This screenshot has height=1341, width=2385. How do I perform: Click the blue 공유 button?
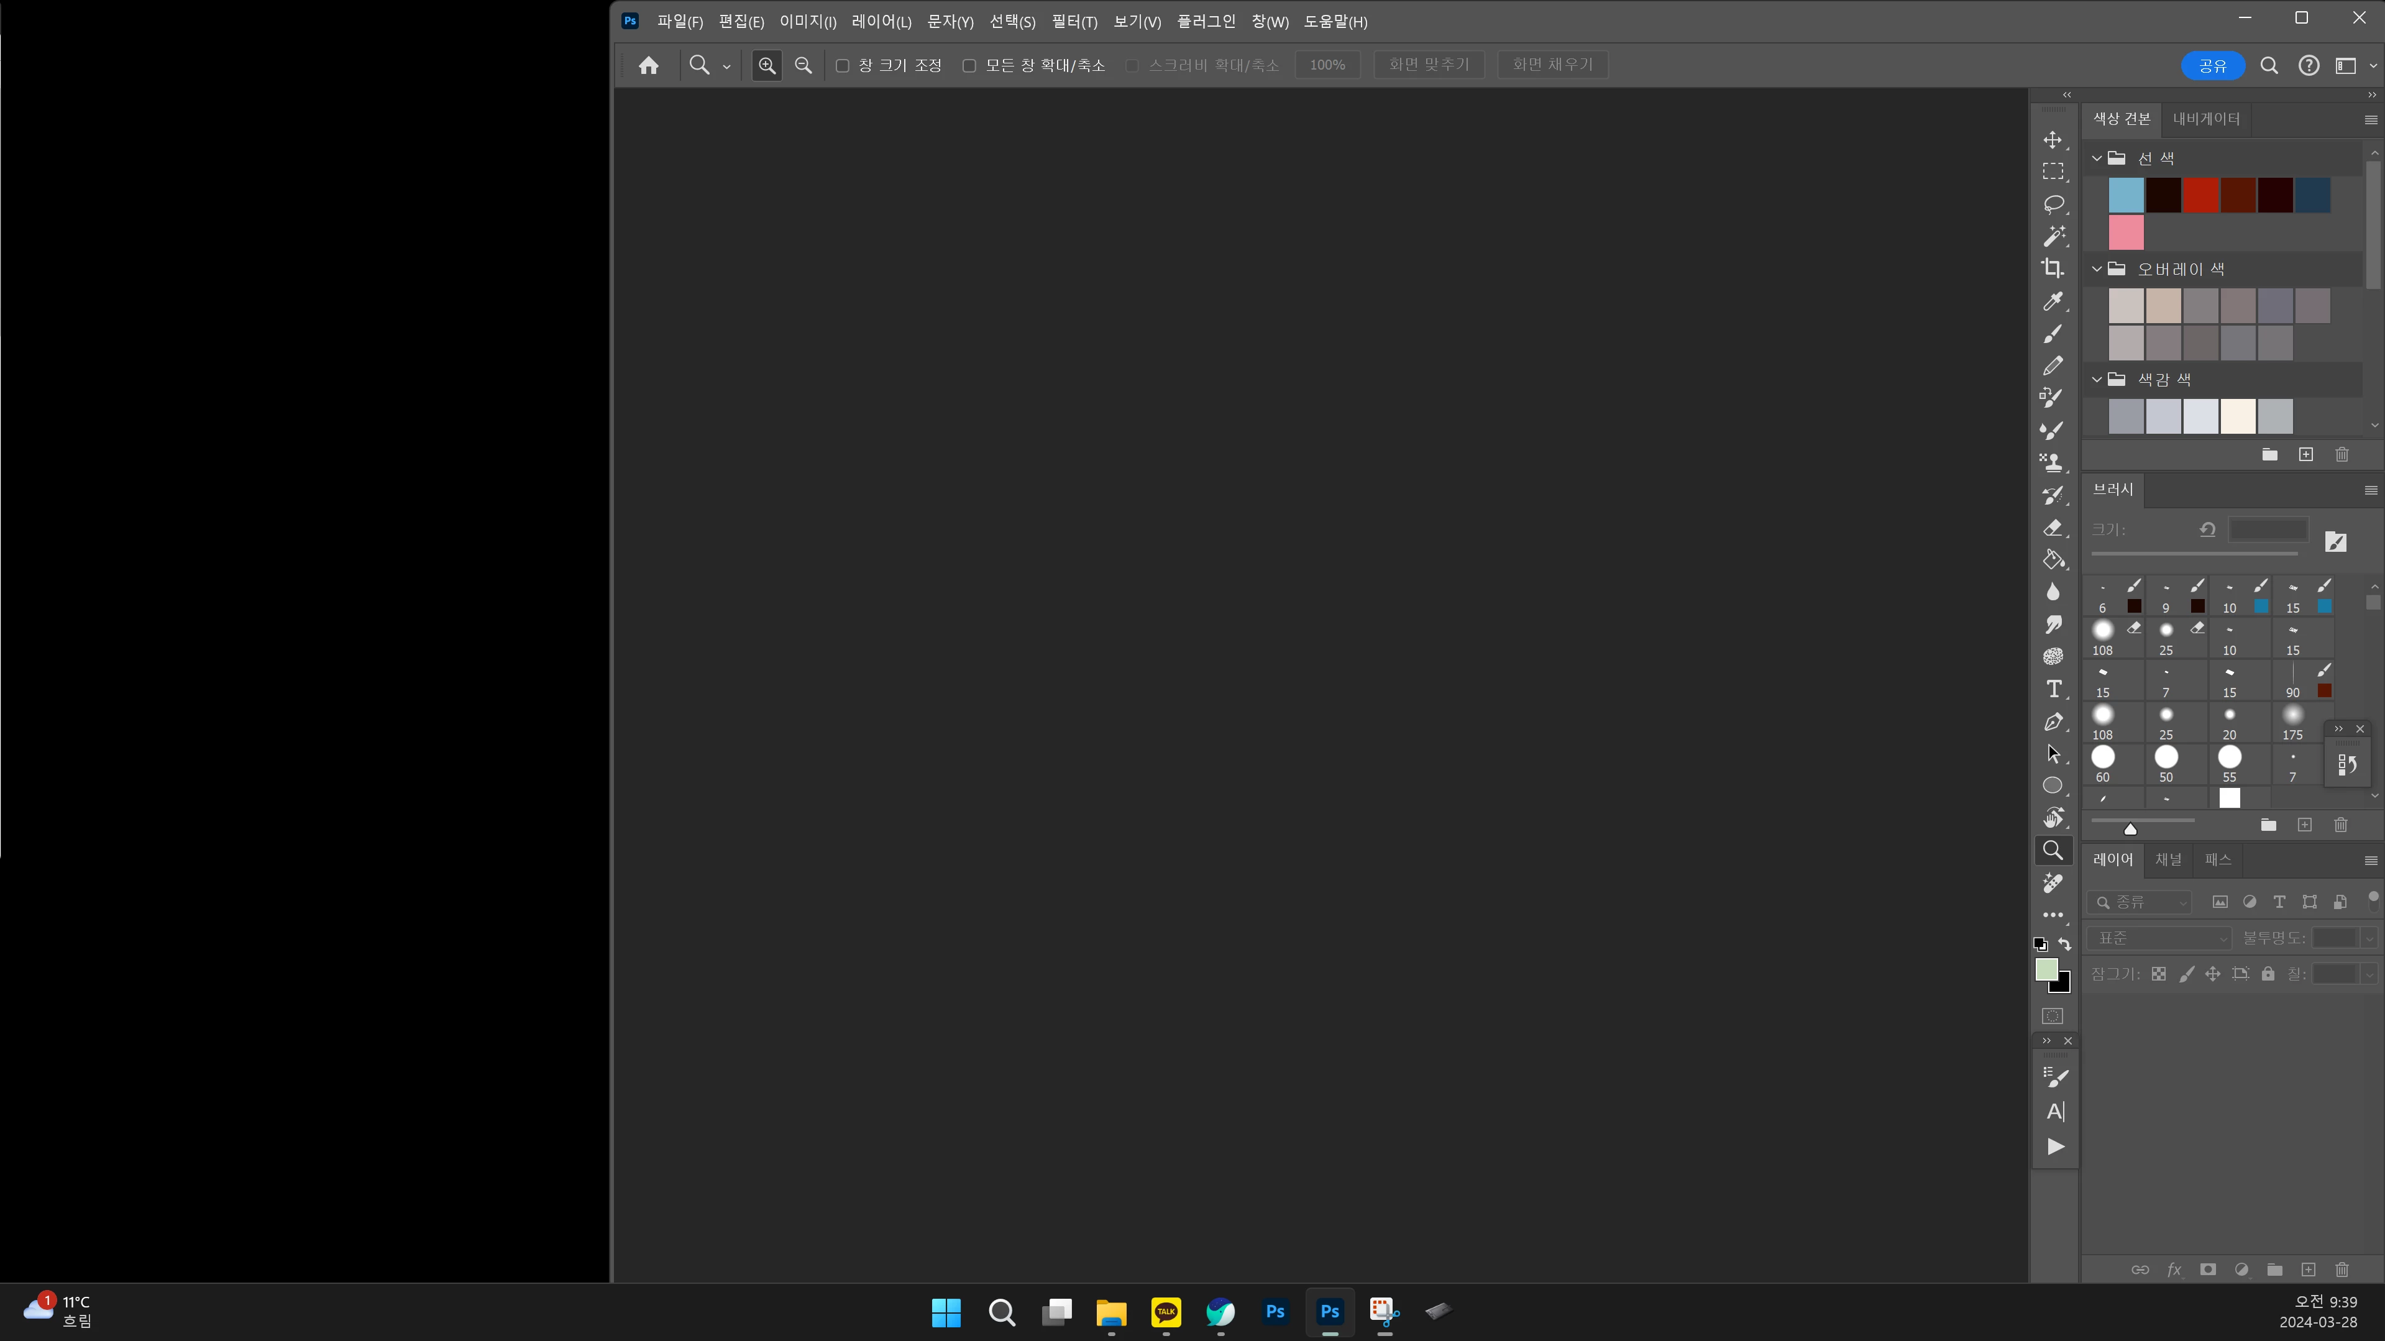(x=2213, y=66)
